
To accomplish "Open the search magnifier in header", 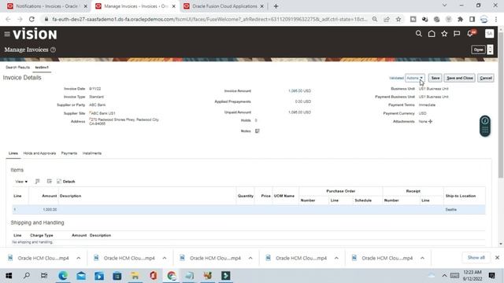I will [418, 34].
